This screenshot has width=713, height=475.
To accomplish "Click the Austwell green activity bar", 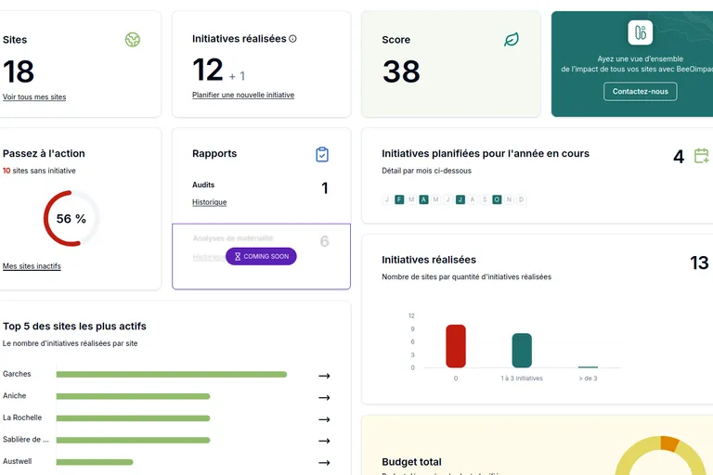I will 95,462.
